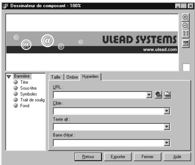Click the Retour button
This screenshot has width=195, height=165.
click(x=88, y=157)
